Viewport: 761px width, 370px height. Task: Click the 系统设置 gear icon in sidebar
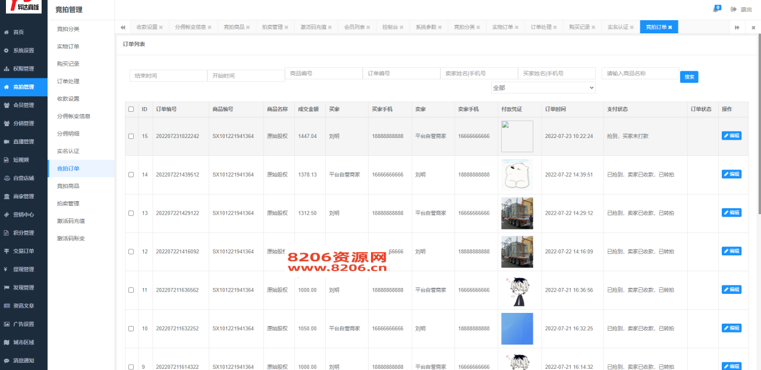[7, 50]
